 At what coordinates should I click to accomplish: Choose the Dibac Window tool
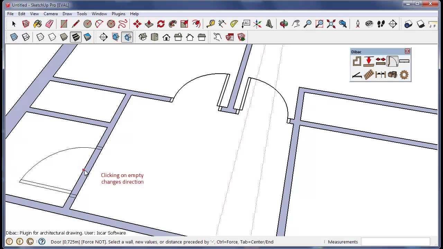[x=404, y=61]
